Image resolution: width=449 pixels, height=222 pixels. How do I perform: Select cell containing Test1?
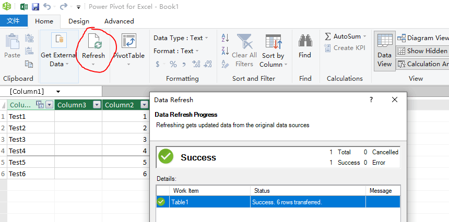point(31,116)
